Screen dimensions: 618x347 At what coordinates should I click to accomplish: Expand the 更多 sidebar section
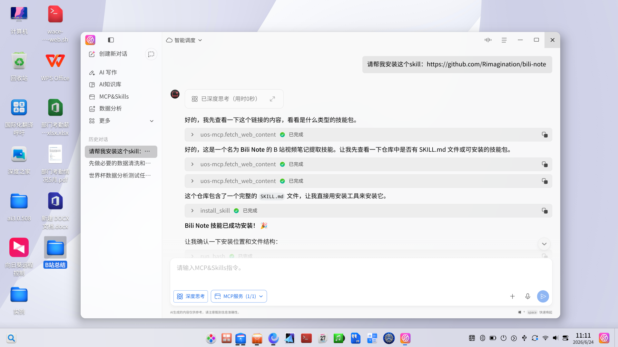tap(121, 121)
